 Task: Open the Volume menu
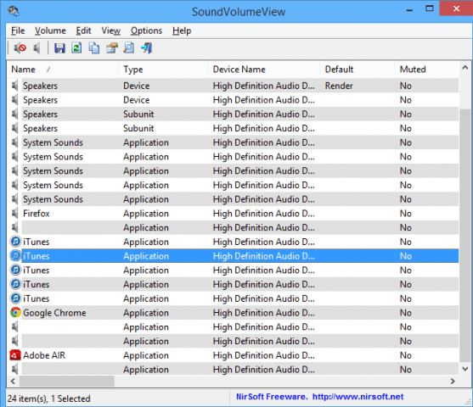[50, 31]
